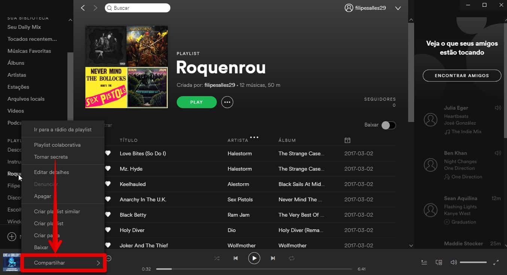Toggle the Baixar download switch
The height and width of the screenshot is (275, 507).
[389, 125]
